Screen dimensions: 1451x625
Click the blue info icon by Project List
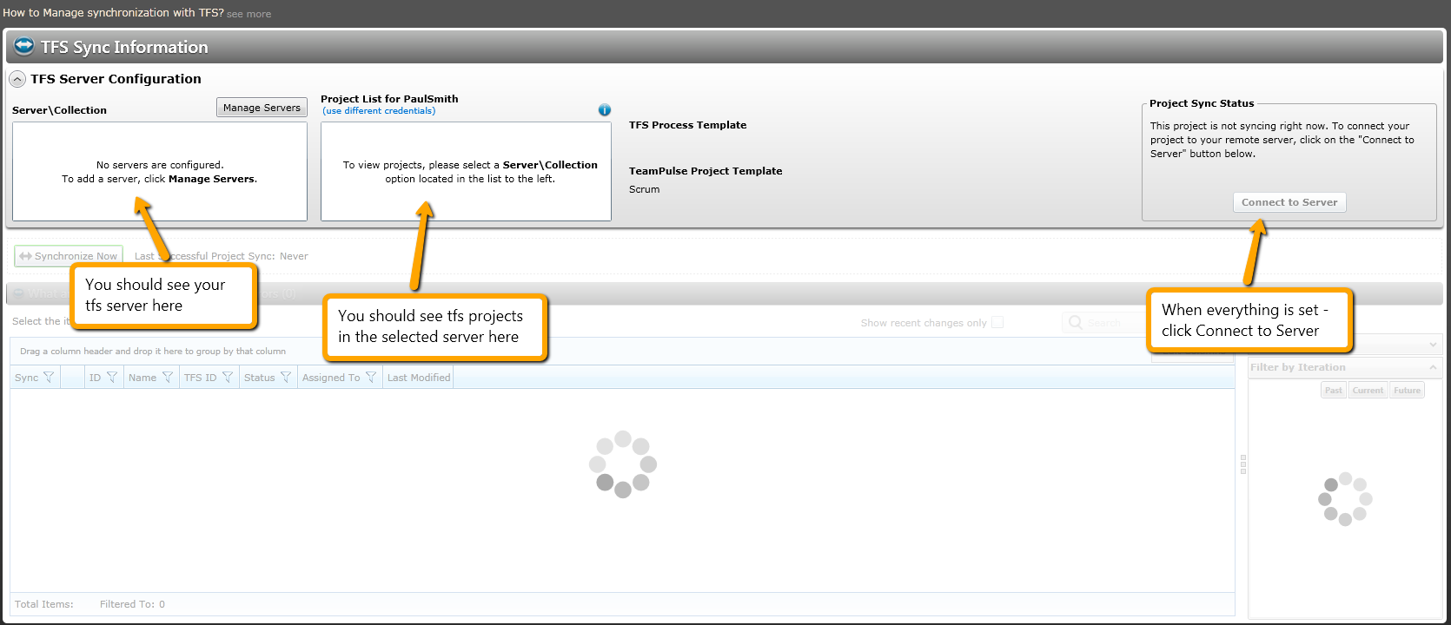[605, 110]
